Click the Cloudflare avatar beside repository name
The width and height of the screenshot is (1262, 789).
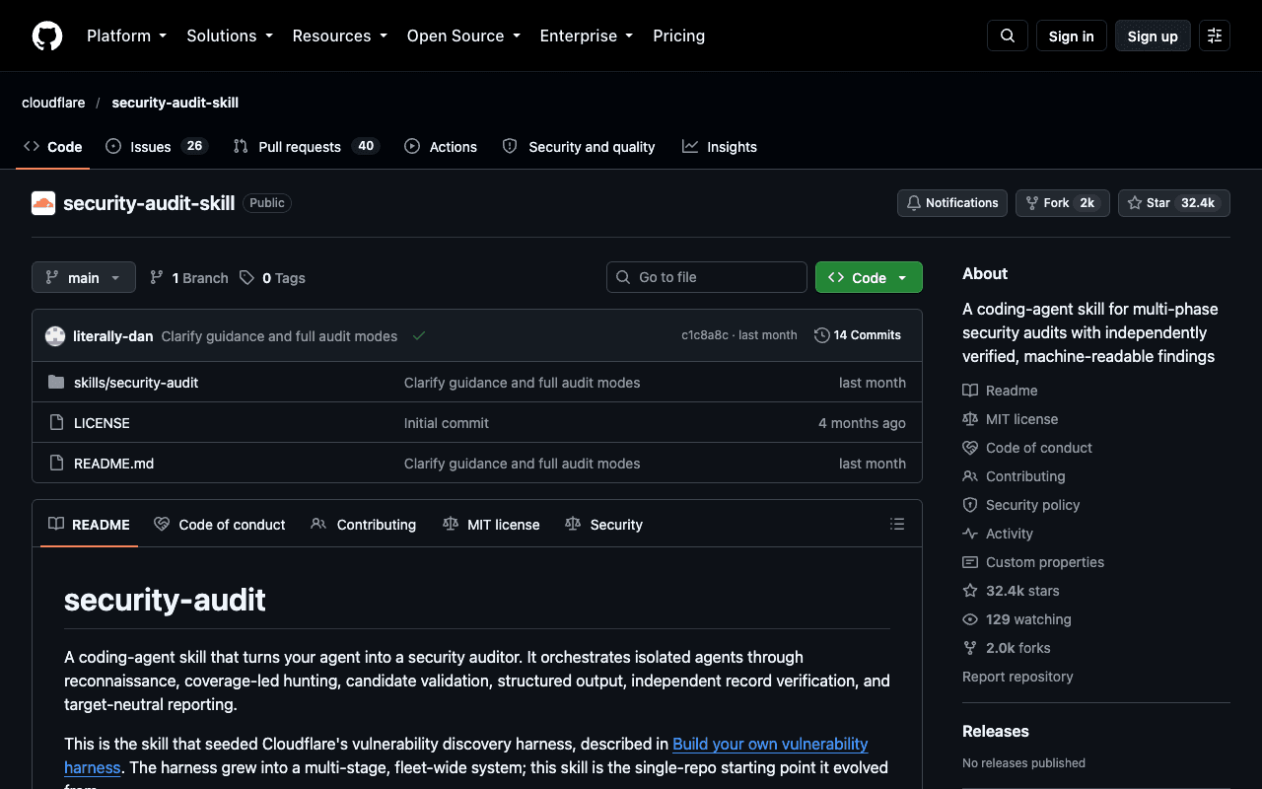click(43, 203)
